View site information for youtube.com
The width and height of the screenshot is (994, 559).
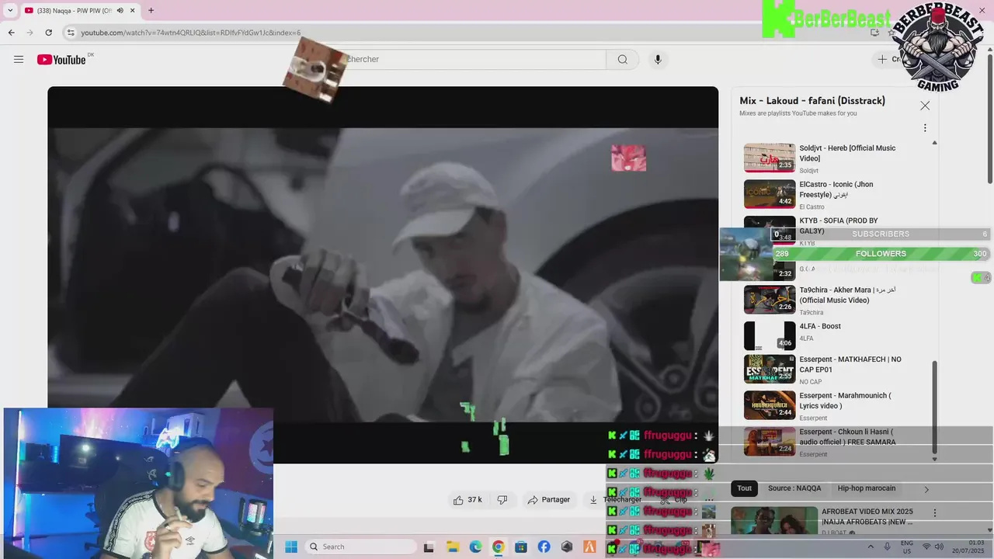click(x=71, y=33)
